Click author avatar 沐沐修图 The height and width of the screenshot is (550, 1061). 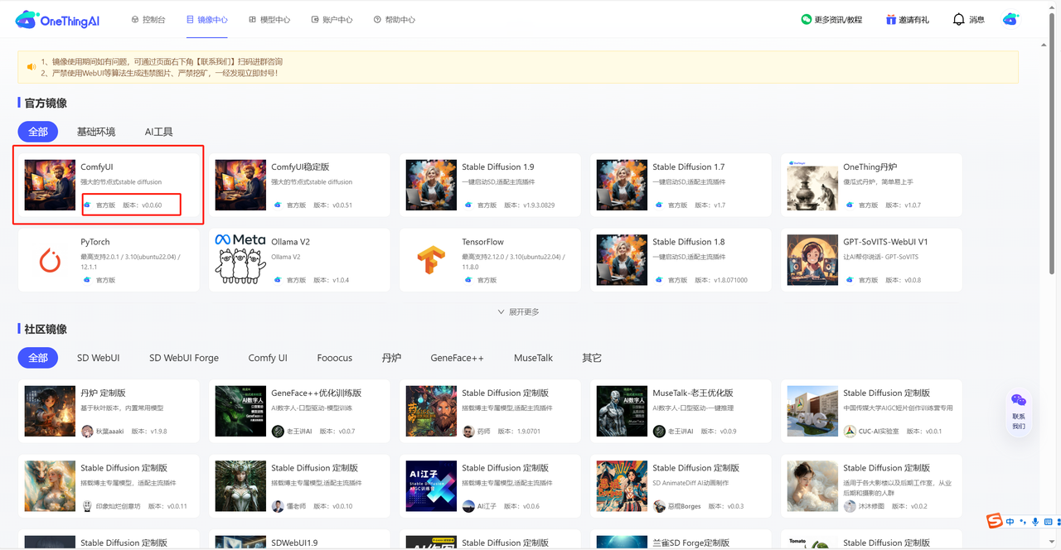pyautogui.click(x=850, y=506)
